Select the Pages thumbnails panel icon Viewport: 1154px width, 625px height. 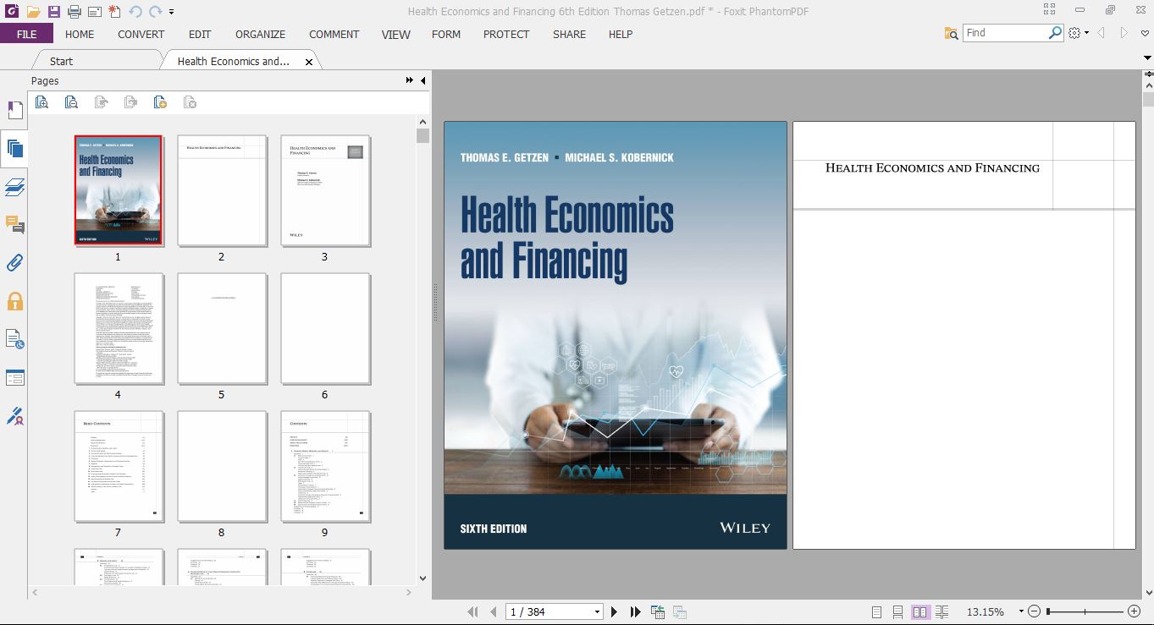coord(14,149)
